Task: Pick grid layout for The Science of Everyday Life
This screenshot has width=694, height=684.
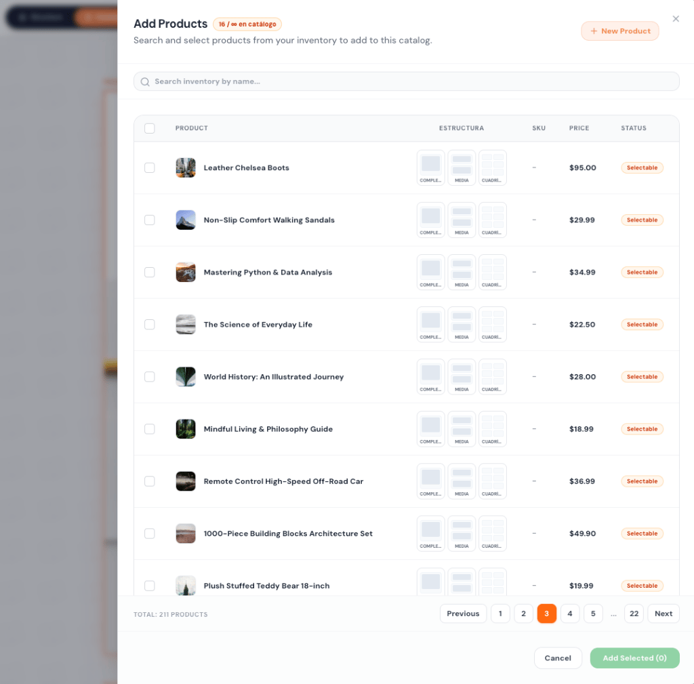Action: [493, 325]
